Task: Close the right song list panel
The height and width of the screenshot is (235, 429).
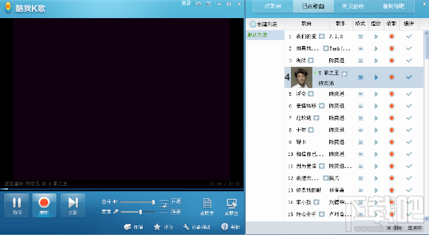Action: pos(424,4)
